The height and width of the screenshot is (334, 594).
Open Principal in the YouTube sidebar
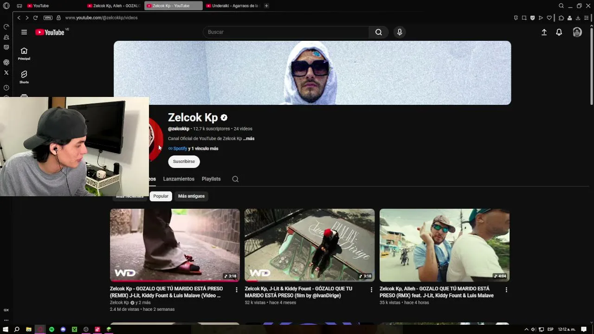(24, 54)
